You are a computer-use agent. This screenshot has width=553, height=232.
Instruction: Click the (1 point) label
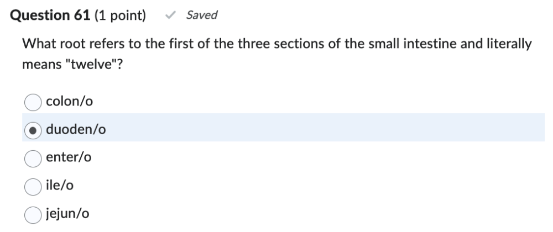121,15
